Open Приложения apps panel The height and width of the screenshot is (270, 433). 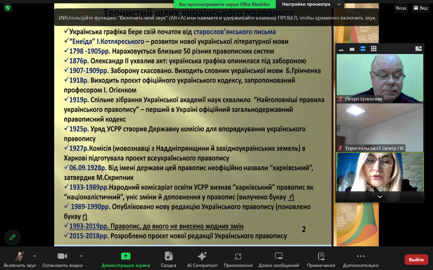238,259
